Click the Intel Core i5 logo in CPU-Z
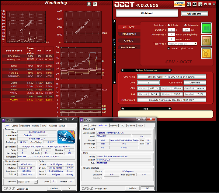The width and height of the screenshot is (219, 193). [66, 137]
